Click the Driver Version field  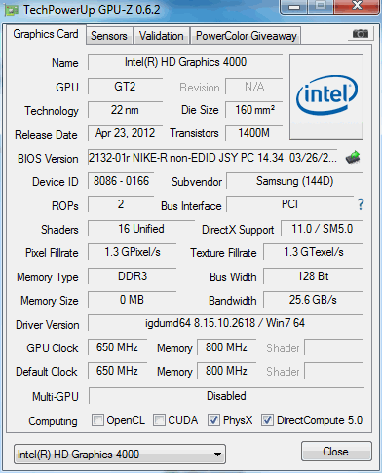(x=225, y=323)
